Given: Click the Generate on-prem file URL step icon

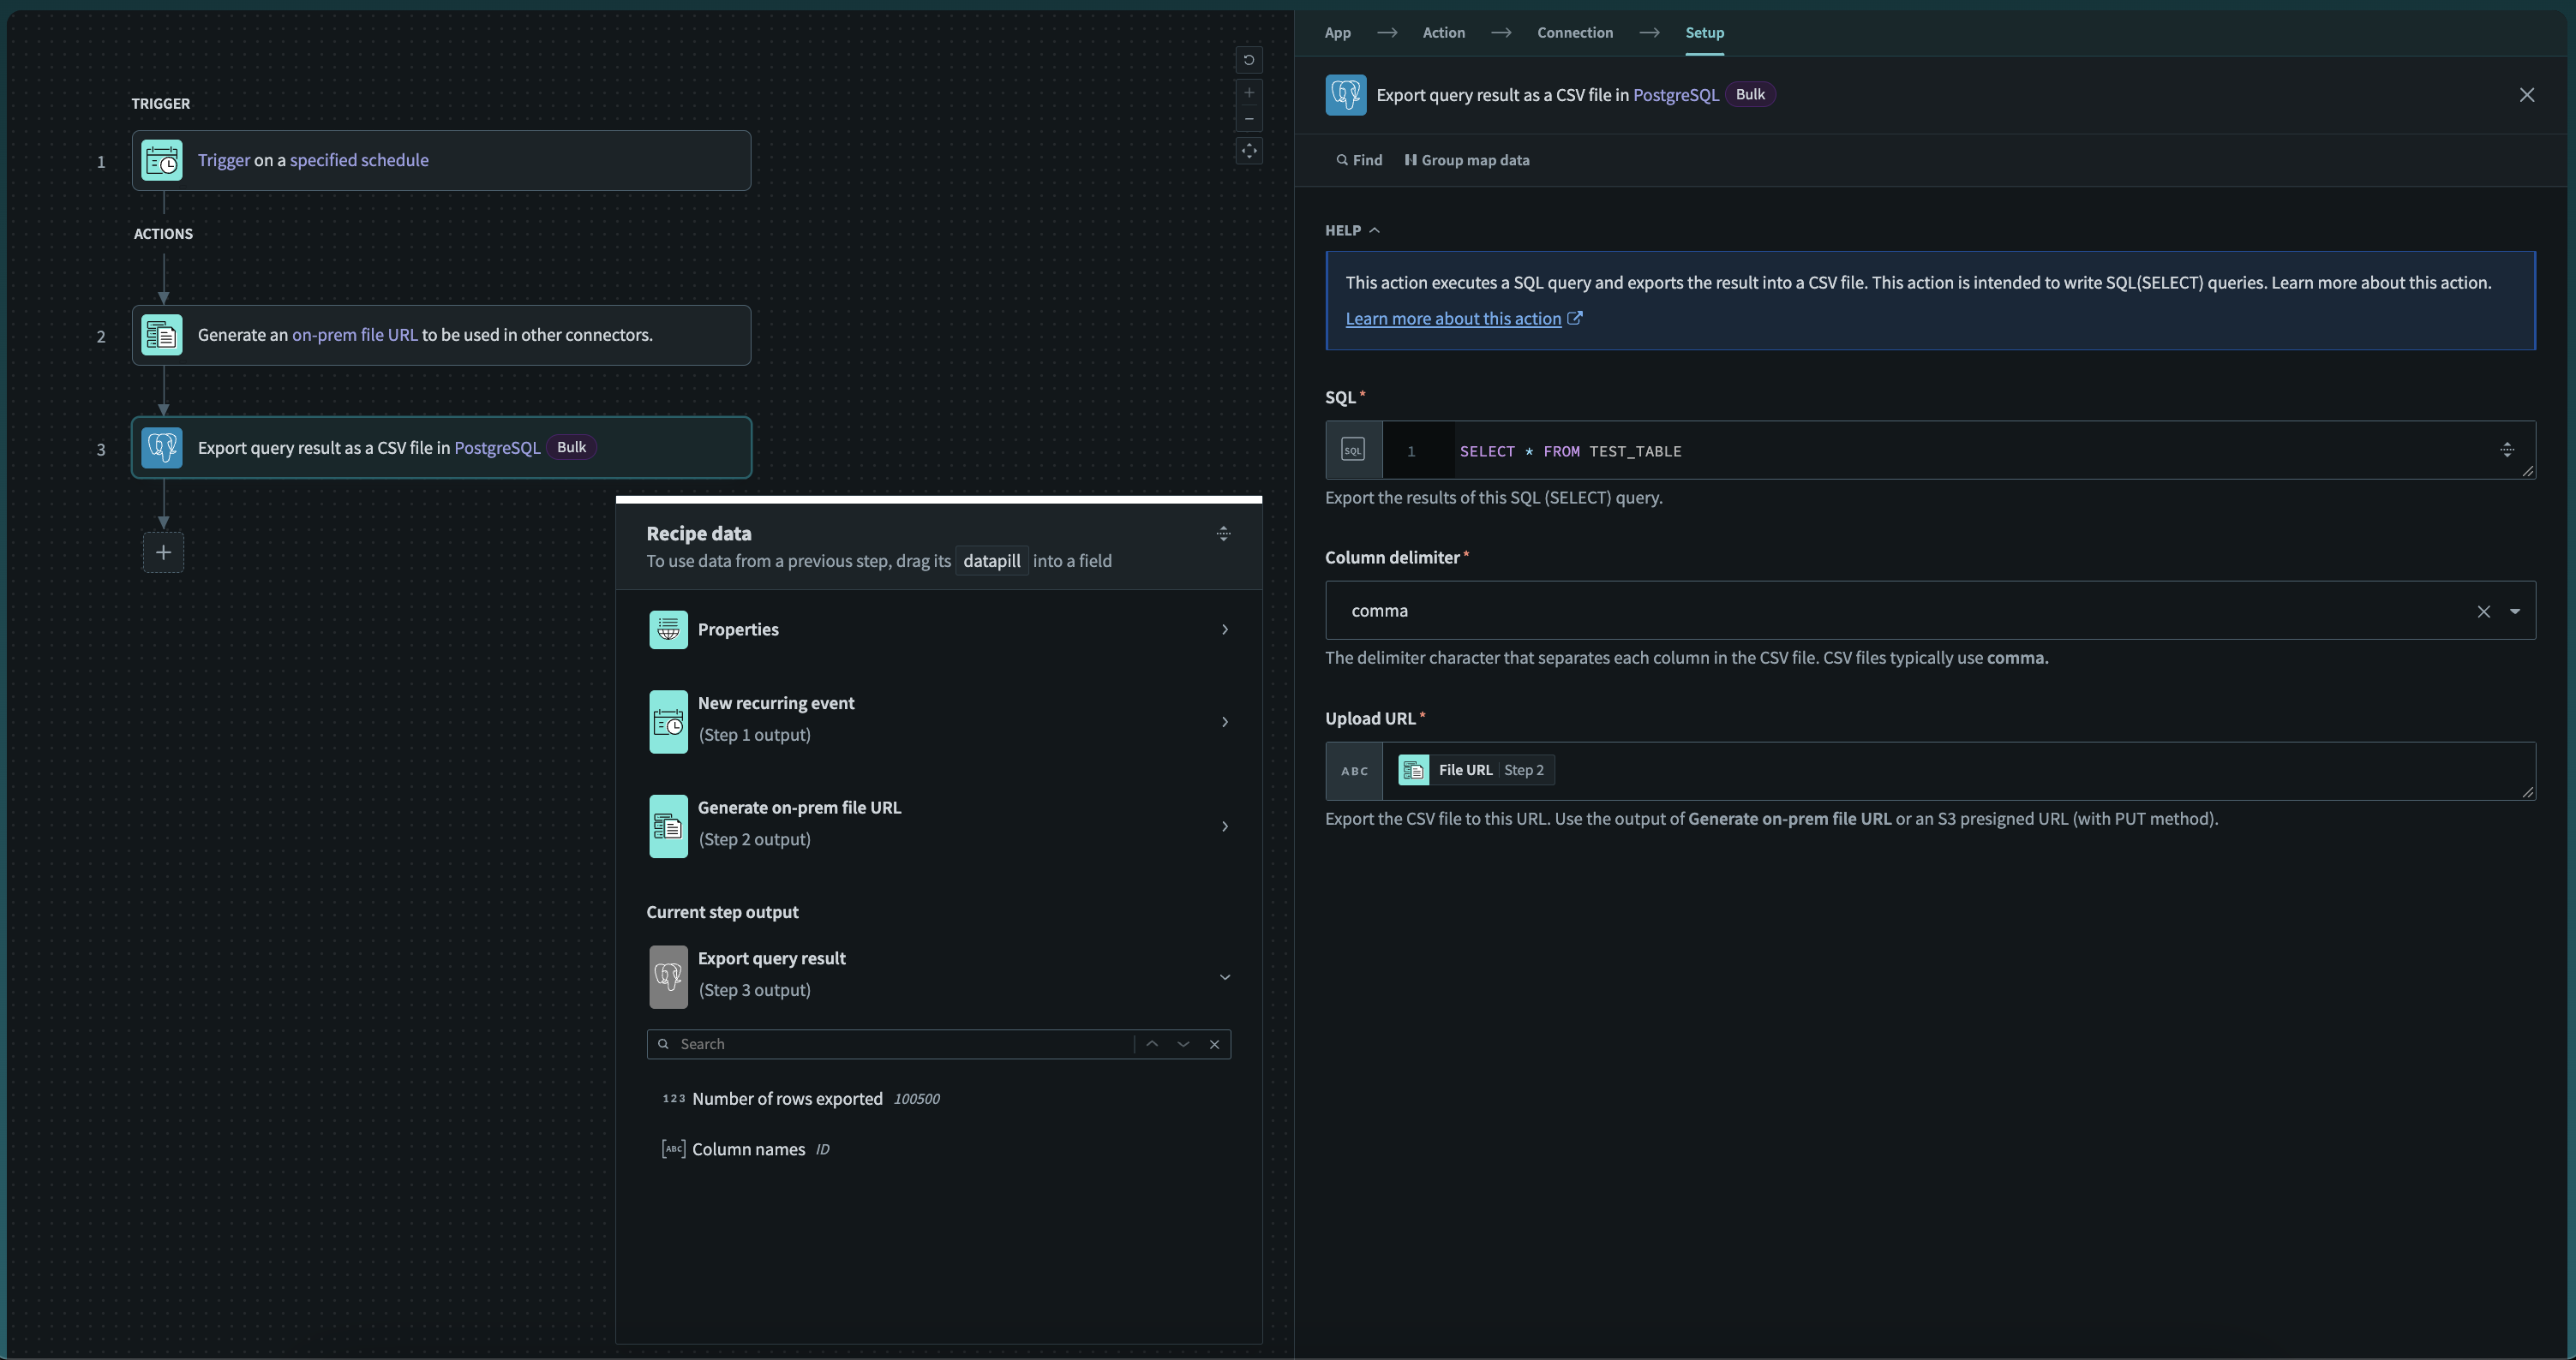Looking at the screenshot, I should [666, 824].
